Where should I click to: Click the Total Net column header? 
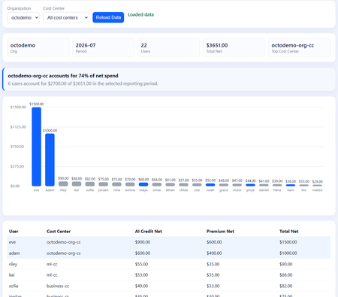288,232
